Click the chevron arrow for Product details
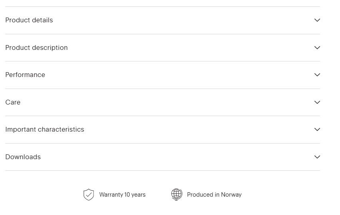The width and height of the screenshot is (340, 215). pos(317,20)
